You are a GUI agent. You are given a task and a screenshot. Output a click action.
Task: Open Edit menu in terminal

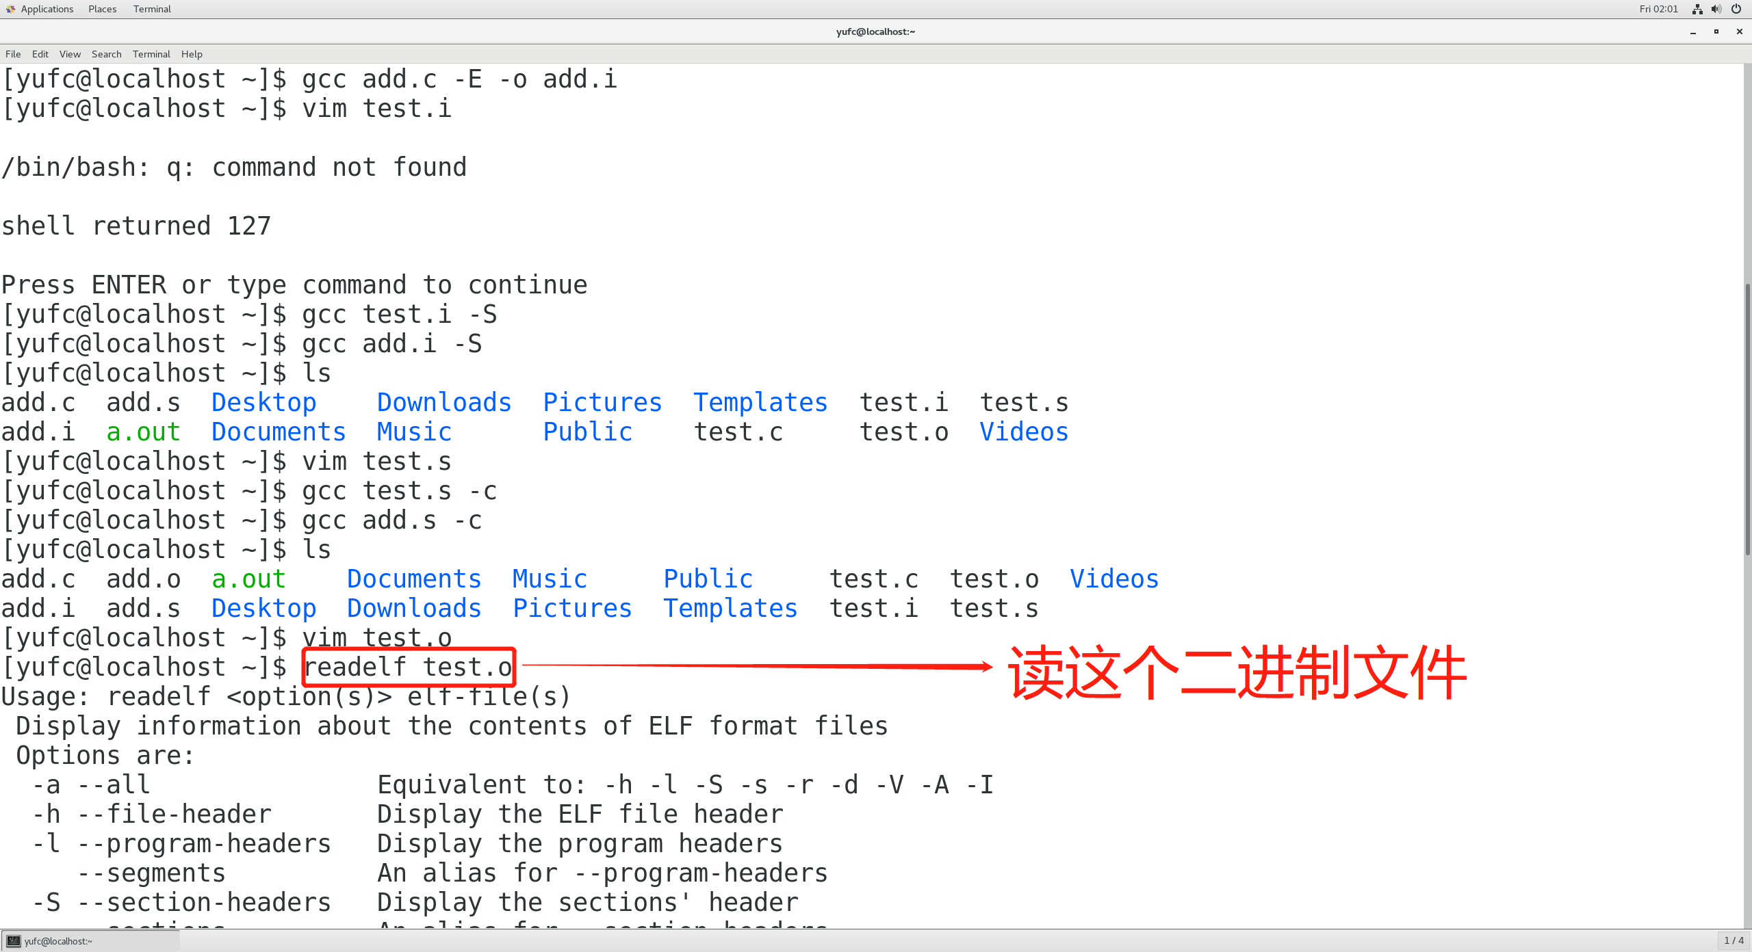pyautogui.click(x=39, y=54)
